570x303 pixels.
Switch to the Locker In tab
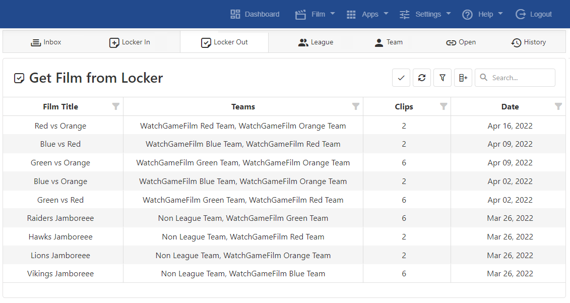tap(130, 42)
